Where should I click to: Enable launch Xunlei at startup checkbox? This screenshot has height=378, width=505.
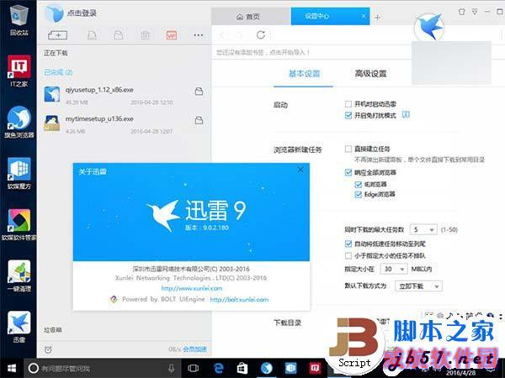tap(348, 104)
